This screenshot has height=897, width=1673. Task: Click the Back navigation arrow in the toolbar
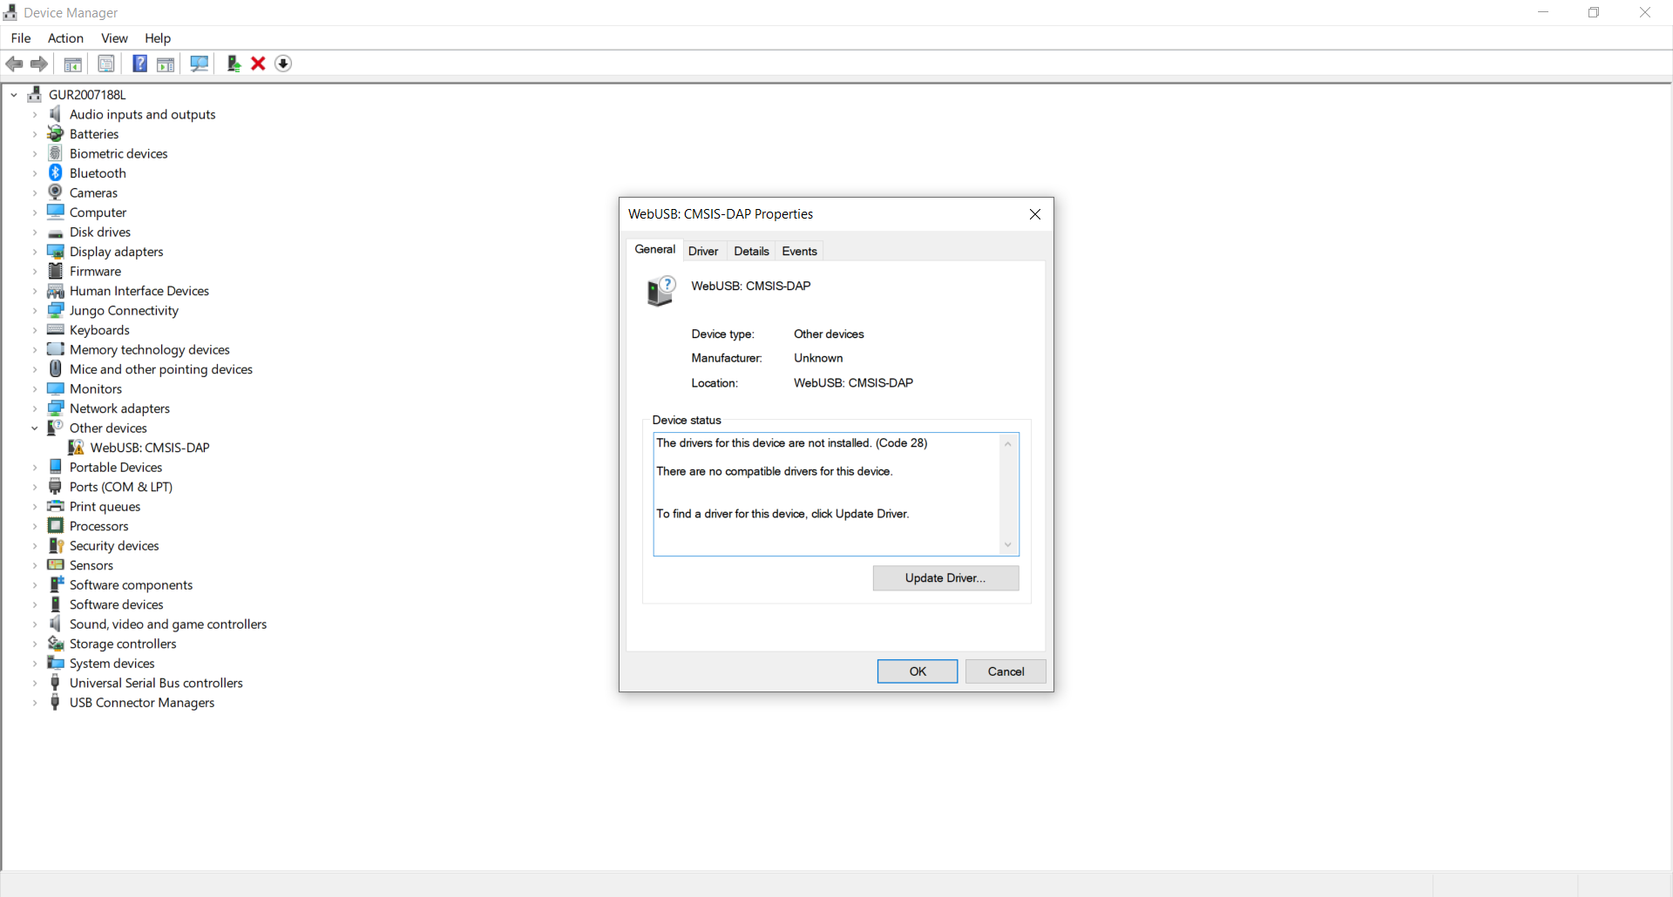coord(14,64)
